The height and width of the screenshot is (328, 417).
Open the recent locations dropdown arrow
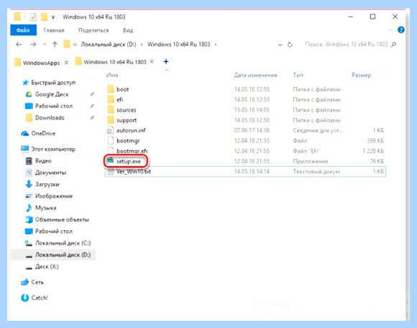(45, 45)
